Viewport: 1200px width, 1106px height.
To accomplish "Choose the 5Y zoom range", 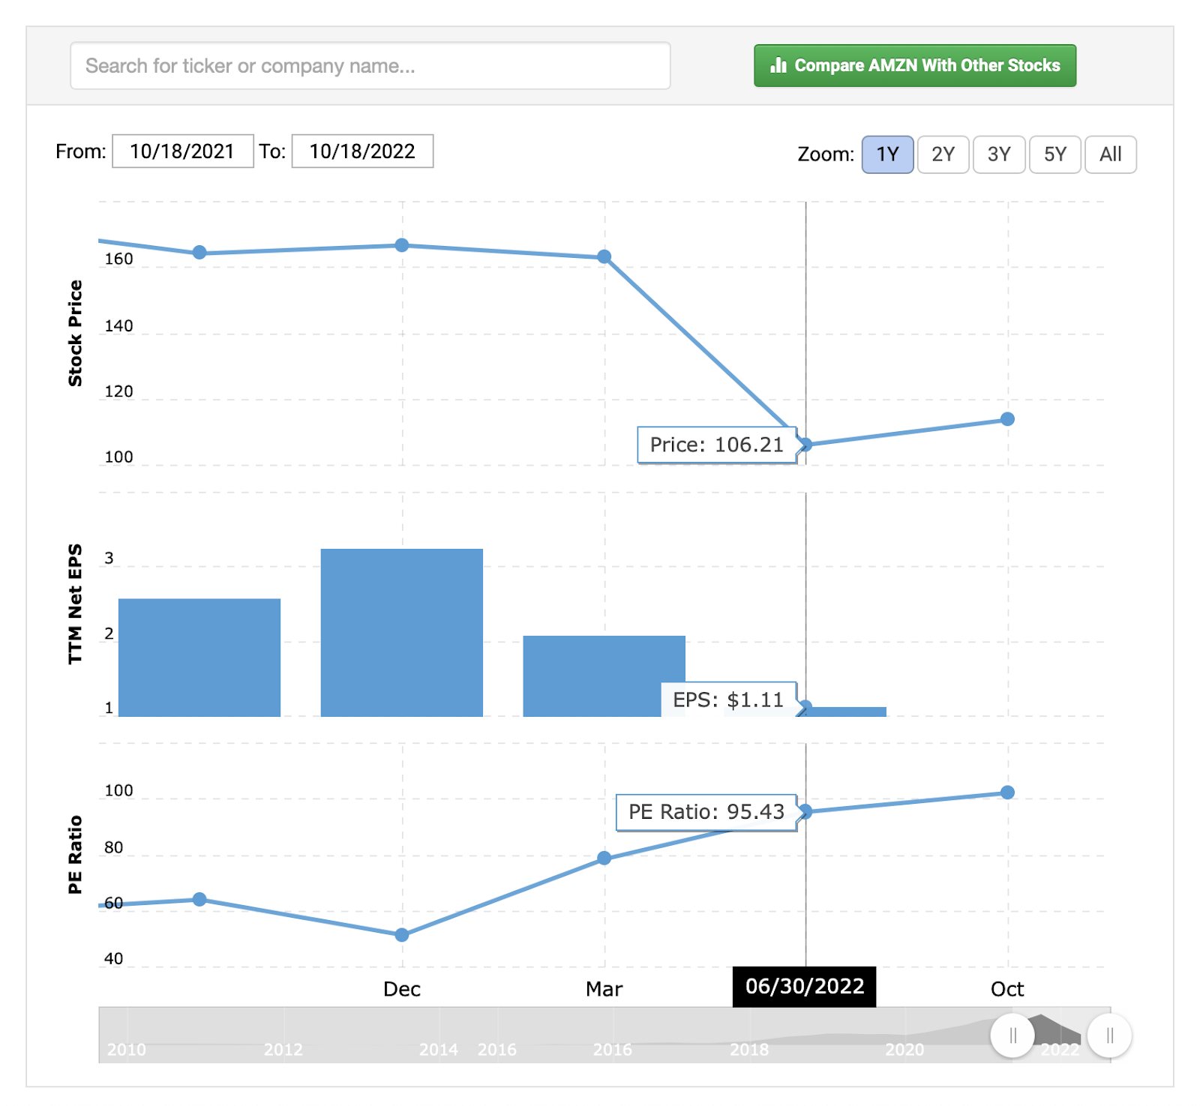I will [x=1054, y=154].
